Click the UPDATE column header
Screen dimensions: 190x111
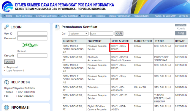click(x=181, y=41)
